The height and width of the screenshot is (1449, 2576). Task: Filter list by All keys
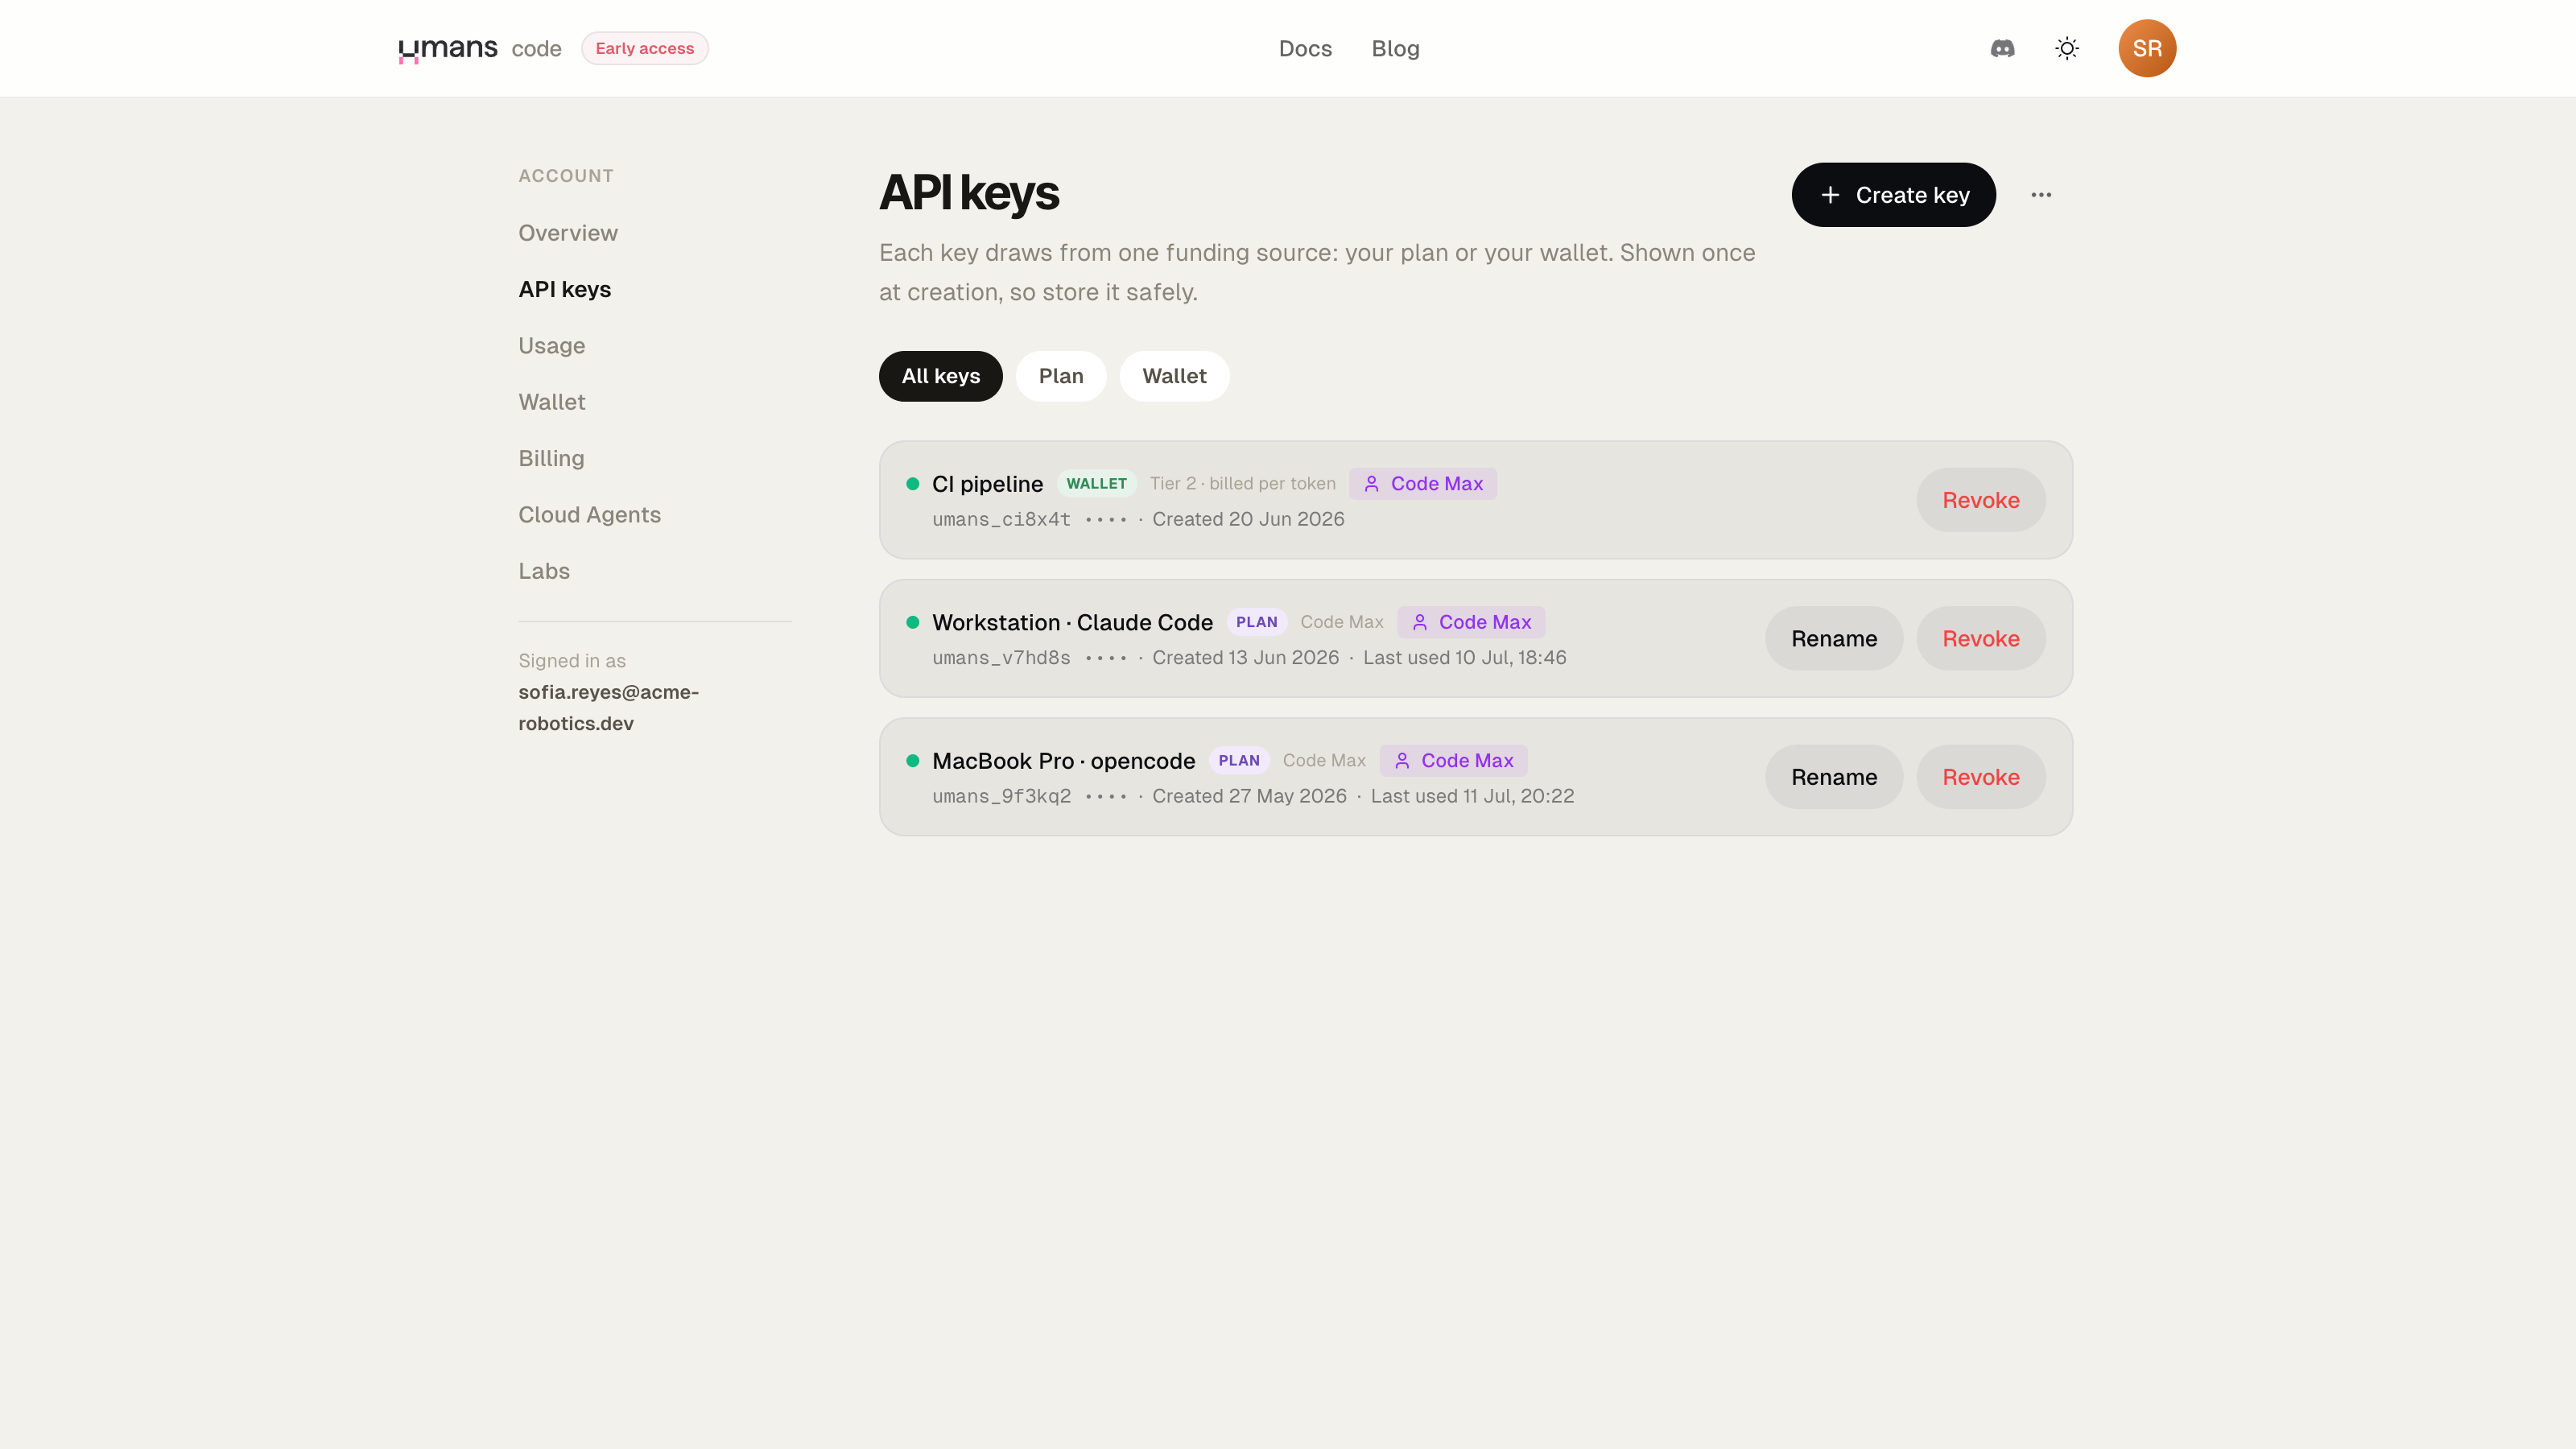941,376
